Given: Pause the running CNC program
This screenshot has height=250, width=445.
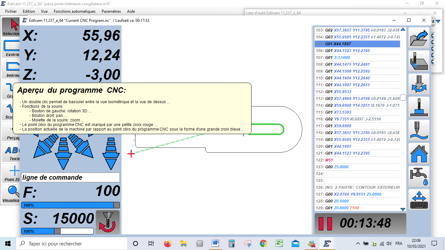Looking at the screenshot, I should coord(325,223).
